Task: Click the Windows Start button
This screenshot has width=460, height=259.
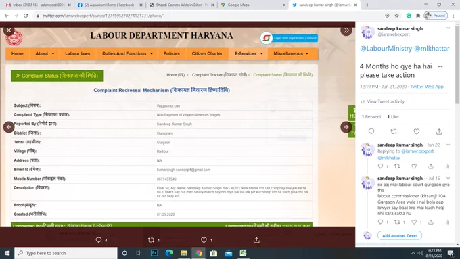Action: (x=7, y=253)
